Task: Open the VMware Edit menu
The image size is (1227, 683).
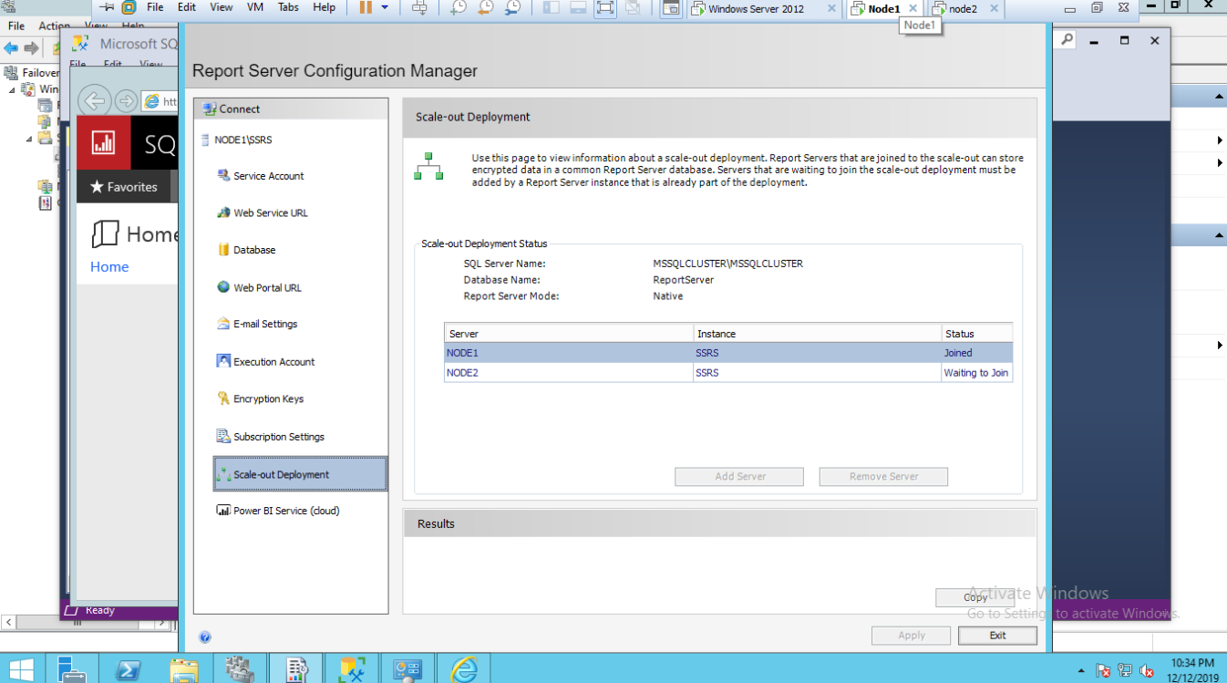Action: click(186, 7)
